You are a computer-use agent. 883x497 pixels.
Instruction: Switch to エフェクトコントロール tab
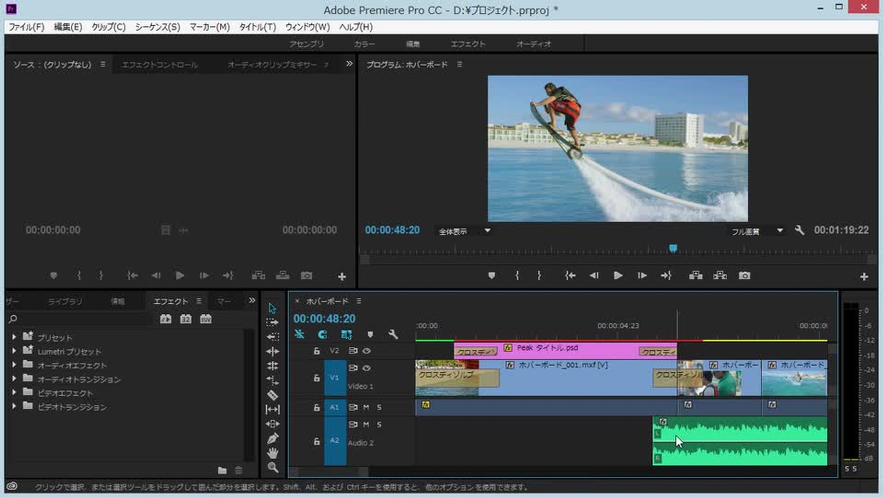[160, 65]
